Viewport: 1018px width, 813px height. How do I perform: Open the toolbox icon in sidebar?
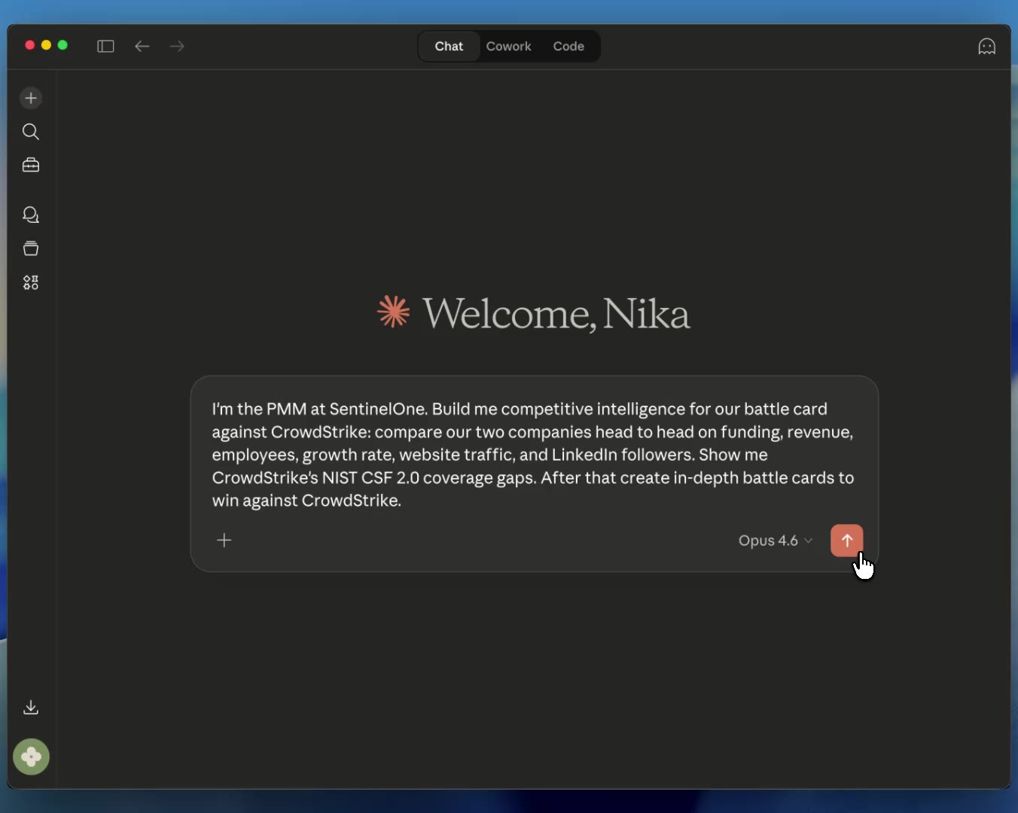coord(31,165)
